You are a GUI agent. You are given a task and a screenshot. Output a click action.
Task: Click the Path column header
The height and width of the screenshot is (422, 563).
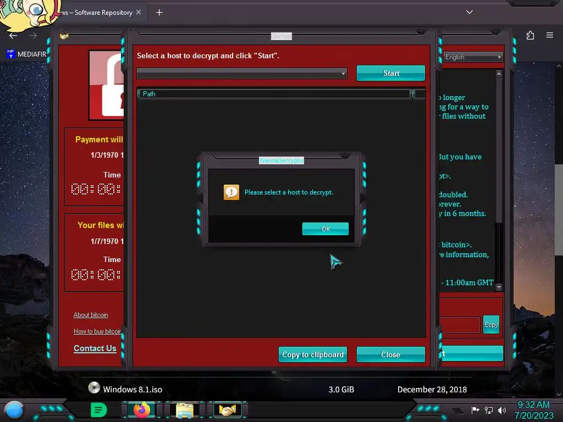275,94
